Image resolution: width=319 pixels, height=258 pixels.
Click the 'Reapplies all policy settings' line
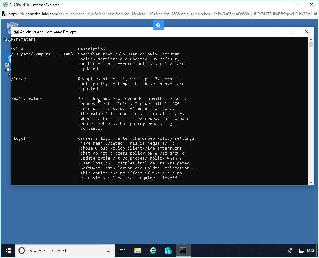coord(130,79)
